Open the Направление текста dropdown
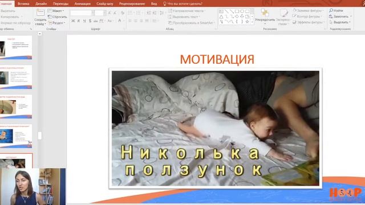Image resolution: width=365 pixels, height=205 pixels. coord(186,11)
